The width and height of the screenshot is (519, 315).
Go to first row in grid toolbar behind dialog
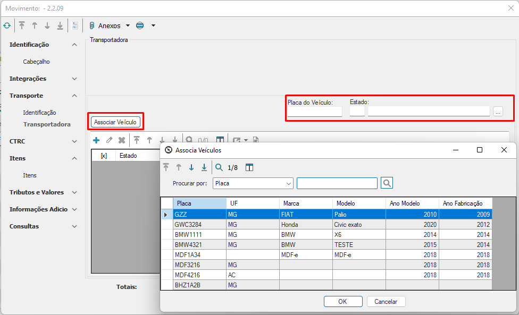137,140
